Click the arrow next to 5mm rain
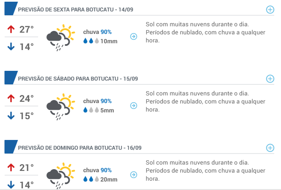The height and width of the screenshot is (190, 281). click(x=134, y=106)
